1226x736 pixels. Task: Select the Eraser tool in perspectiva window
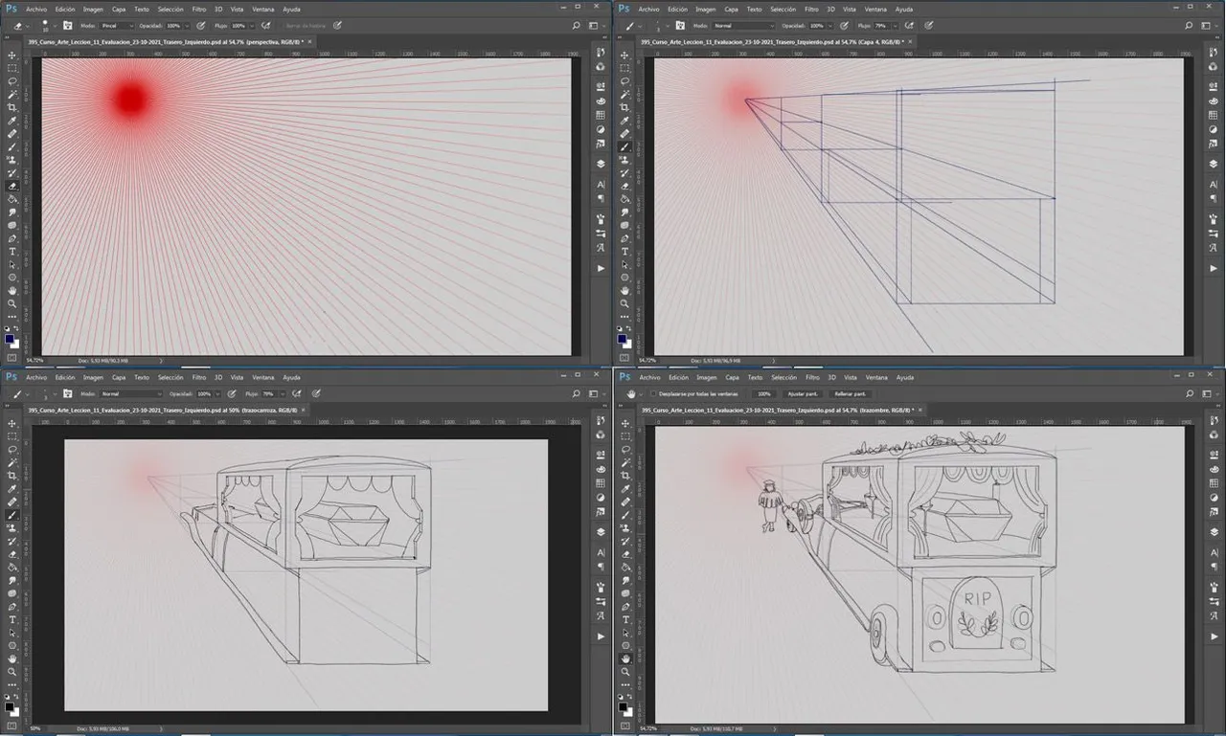coord(12,186)
